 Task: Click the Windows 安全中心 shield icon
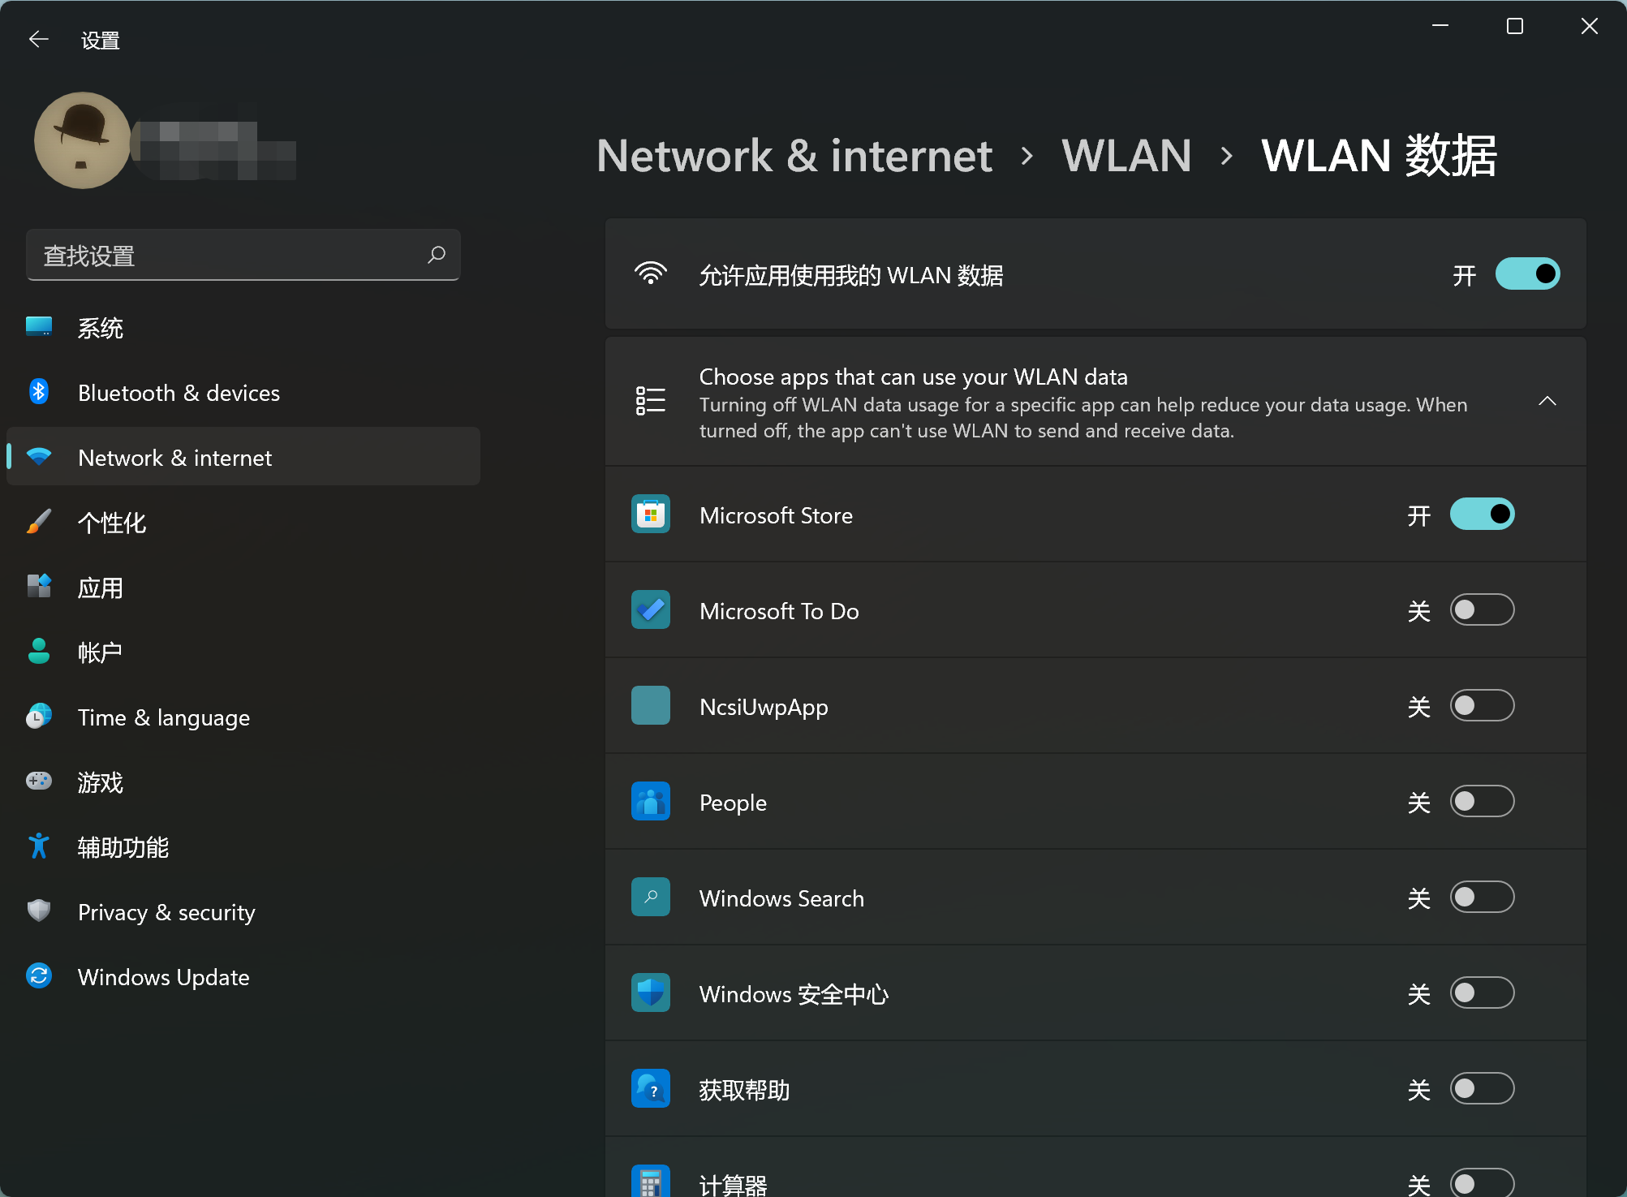(x=651, y=993)
